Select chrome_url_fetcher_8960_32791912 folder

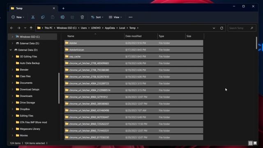[x=134, y=97]
